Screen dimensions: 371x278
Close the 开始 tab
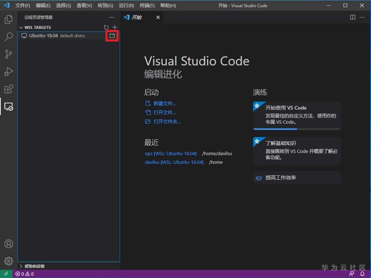click(158, 17)
